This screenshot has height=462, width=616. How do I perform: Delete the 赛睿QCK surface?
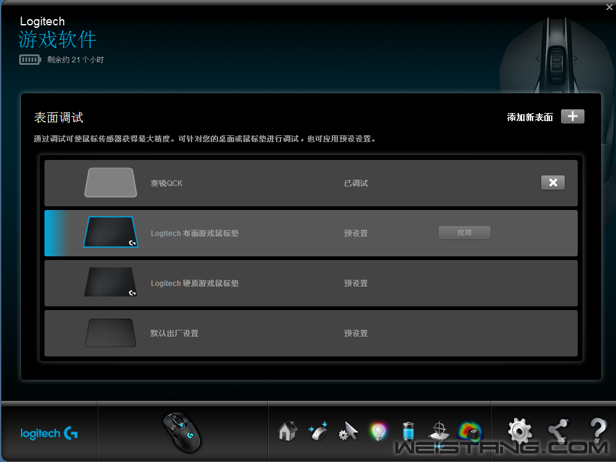coord(553,183)
